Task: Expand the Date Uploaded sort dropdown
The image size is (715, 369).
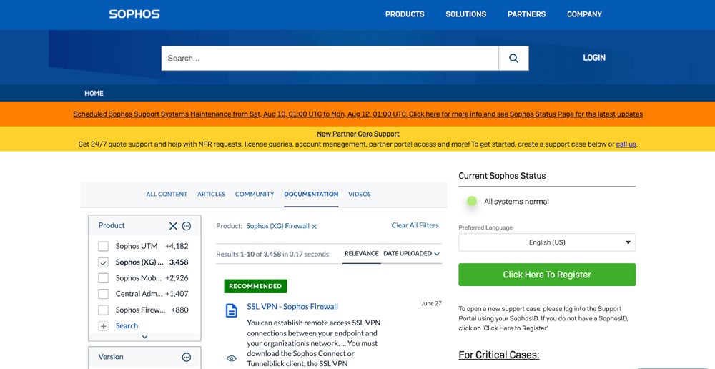Action: click(411, 254)
